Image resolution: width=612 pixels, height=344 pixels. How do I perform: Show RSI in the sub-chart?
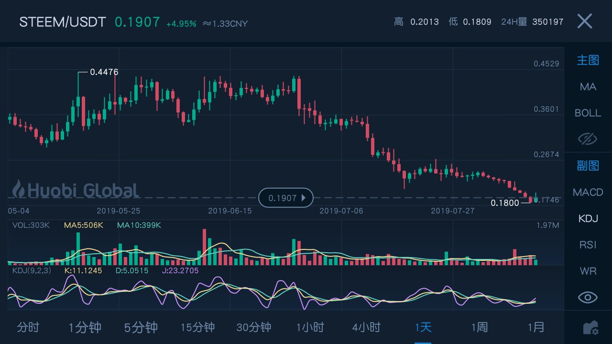588,245
